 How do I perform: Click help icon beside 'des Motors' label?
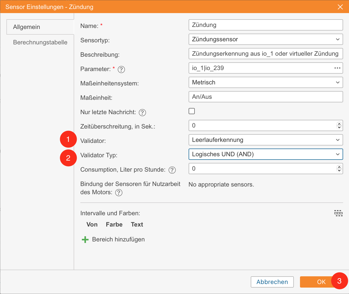[119, 192]
